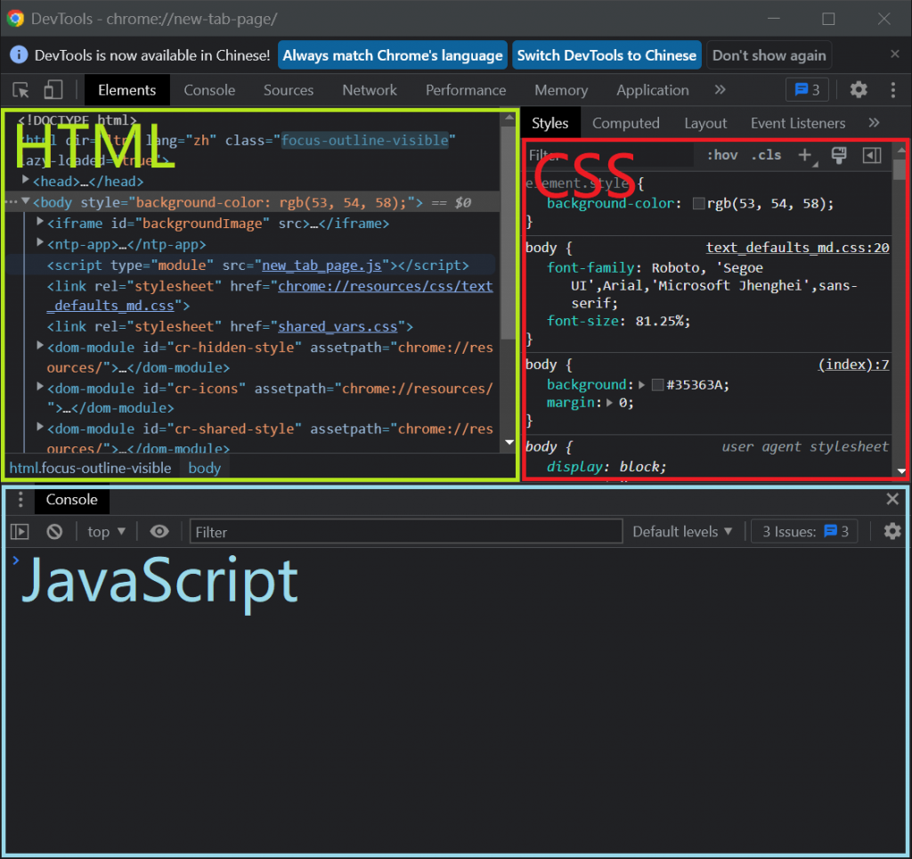Open the three-dot customize DevTools menu
This screenshot has width=912, height=859.
(893, 90)
